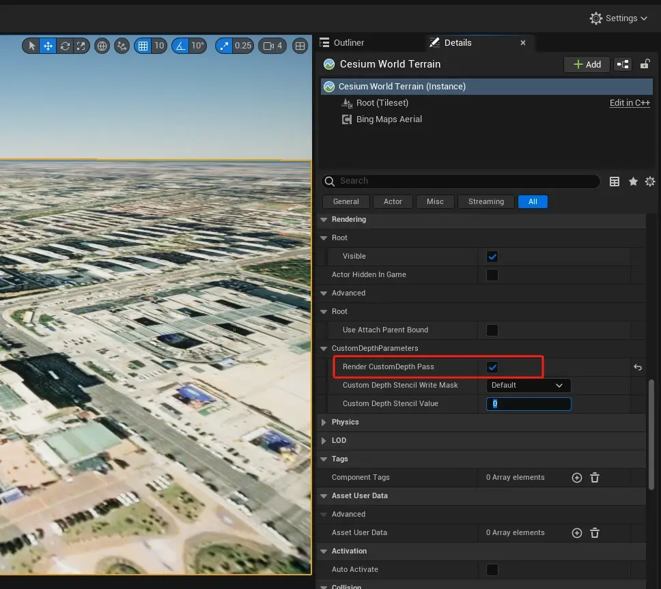
Task: Open blueprint/script icon next to Add
Action: coord(623,64)
